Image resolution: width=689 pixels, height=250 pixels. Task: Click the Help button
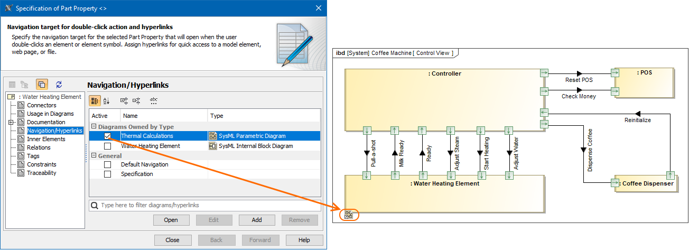click(x=304, y=240)
